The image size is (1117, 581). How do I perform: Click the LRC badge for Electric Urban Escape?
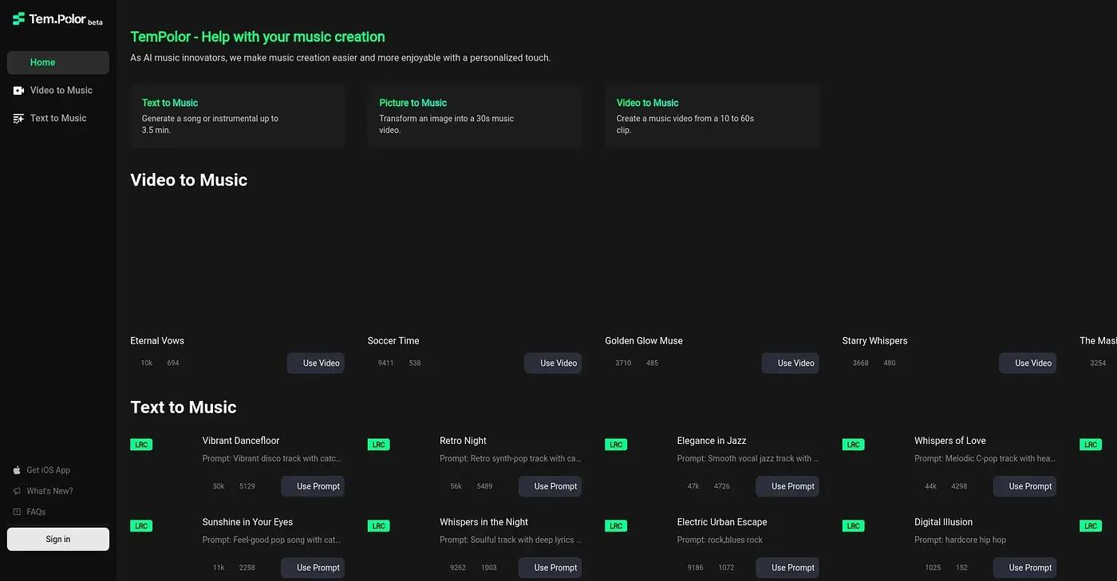616,526
